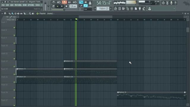Toggle main snap magnet icon

pyautogui.click(x=82, y=9)
